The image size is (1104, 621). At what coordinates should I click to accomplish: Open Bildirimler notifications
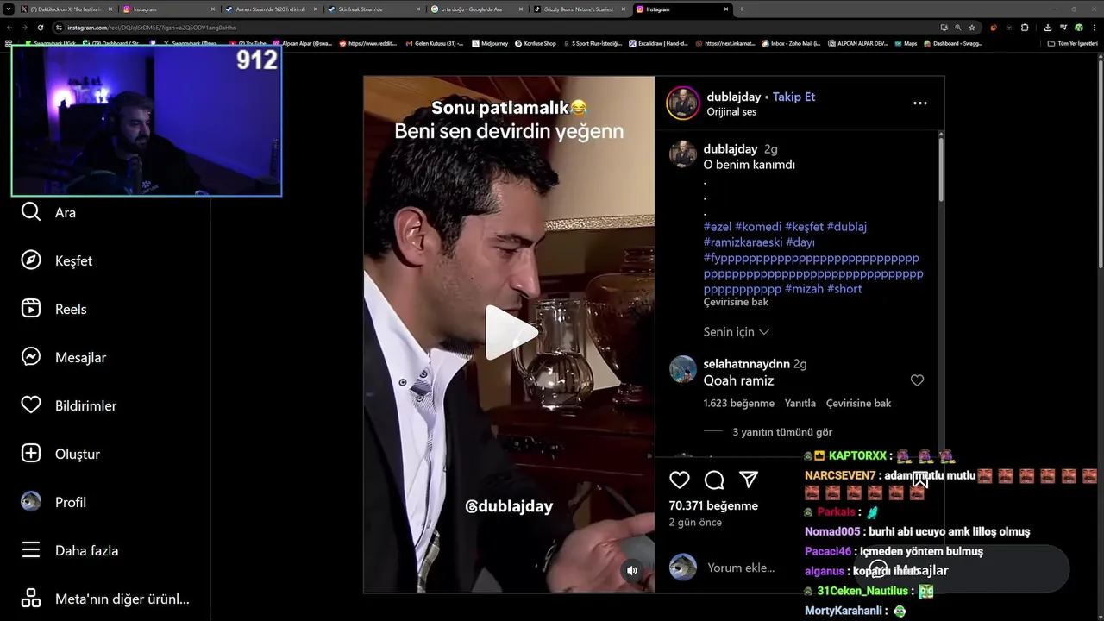(x=68, y=405)
